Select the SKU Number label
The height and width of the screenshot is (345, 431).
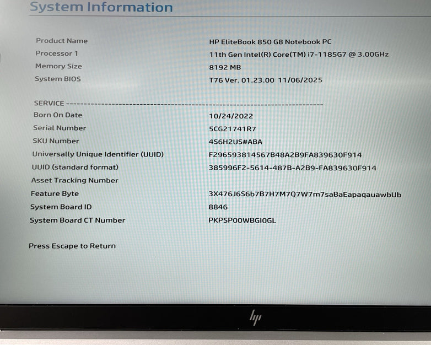click(x=56, y=141)
